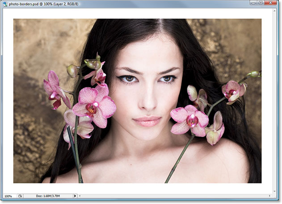Maximize the photo-borders.psd document window
The image size is (282, 204).
261,3
